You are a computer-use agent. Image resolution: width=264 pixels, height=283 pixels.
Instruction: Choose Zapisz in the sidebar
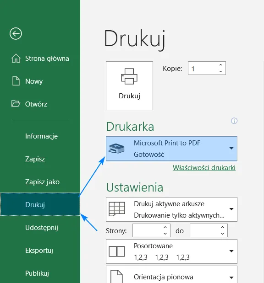(x=40, y=159)
